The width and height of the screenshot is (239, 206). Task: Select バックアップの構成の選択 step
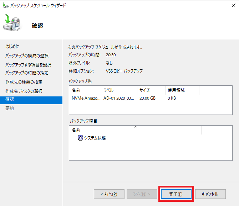tap(27, 56)
